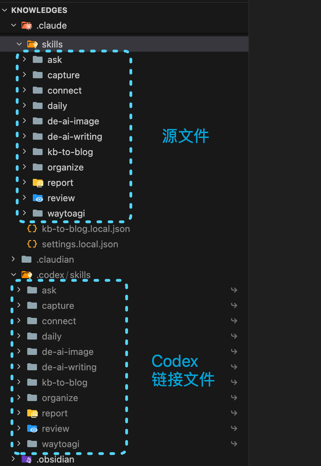The image size is (321, 466).
Task: Click the JSON icon of settings.local.json
Action: [x=32, y=244]
